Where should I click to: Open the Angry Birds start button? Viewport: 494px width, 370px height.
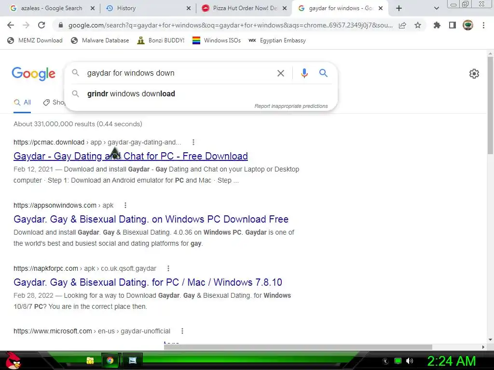click(13, 360)
